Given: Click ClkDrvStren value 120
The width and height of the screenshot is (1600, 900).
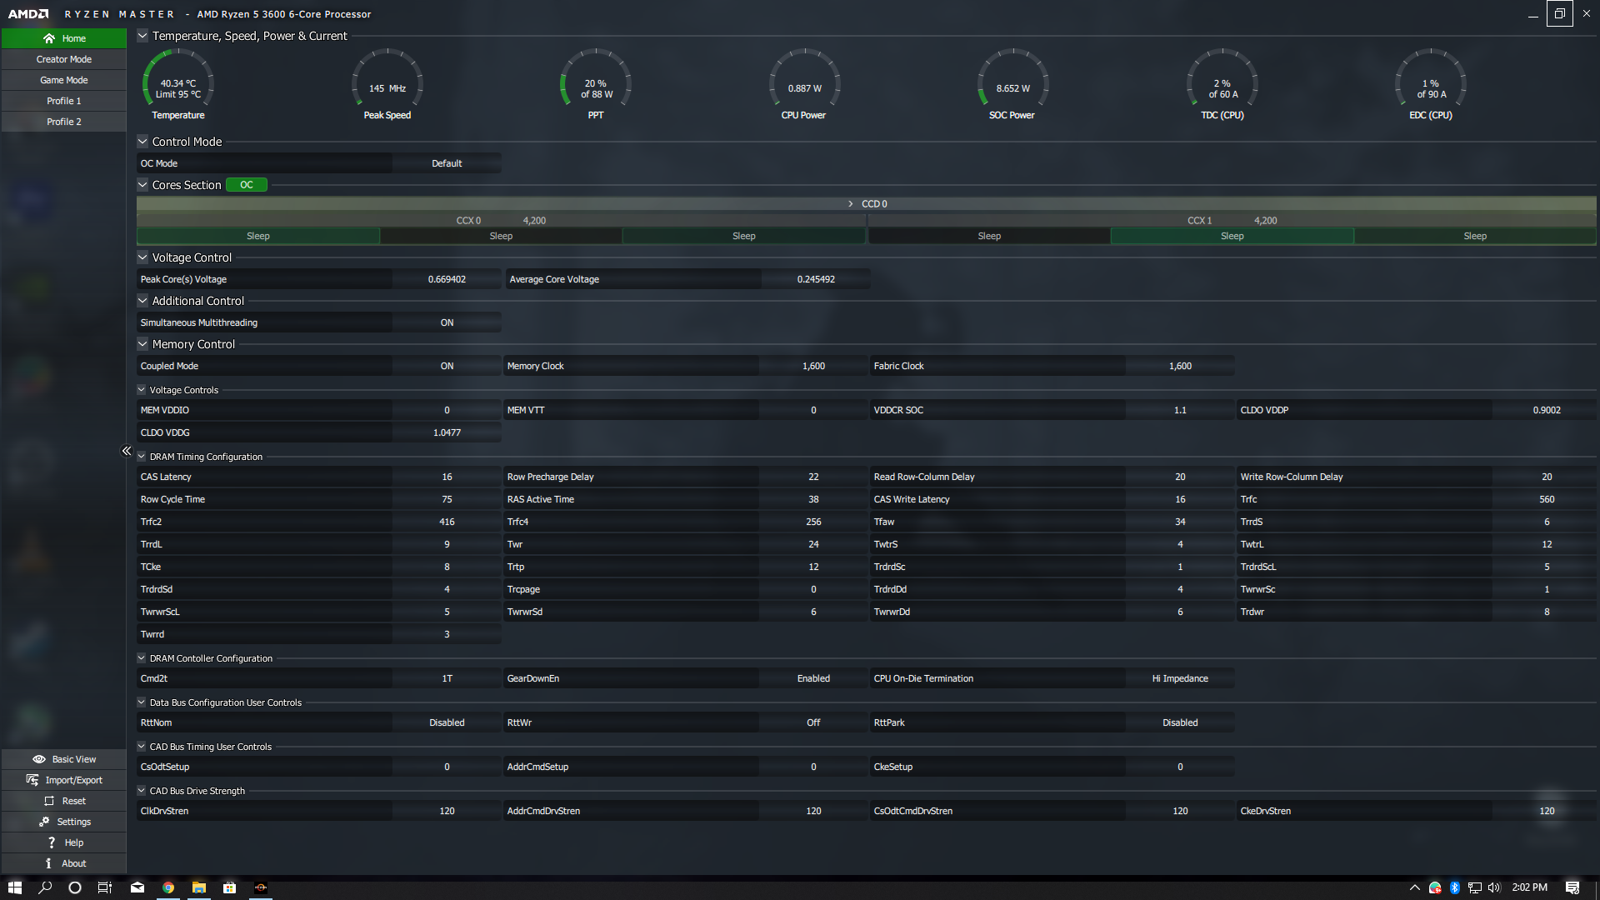Looking at the screenshot, I should [447, 811].
